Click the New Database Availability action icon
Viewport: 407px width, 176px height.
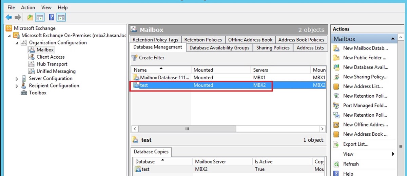tap(336, 67)
